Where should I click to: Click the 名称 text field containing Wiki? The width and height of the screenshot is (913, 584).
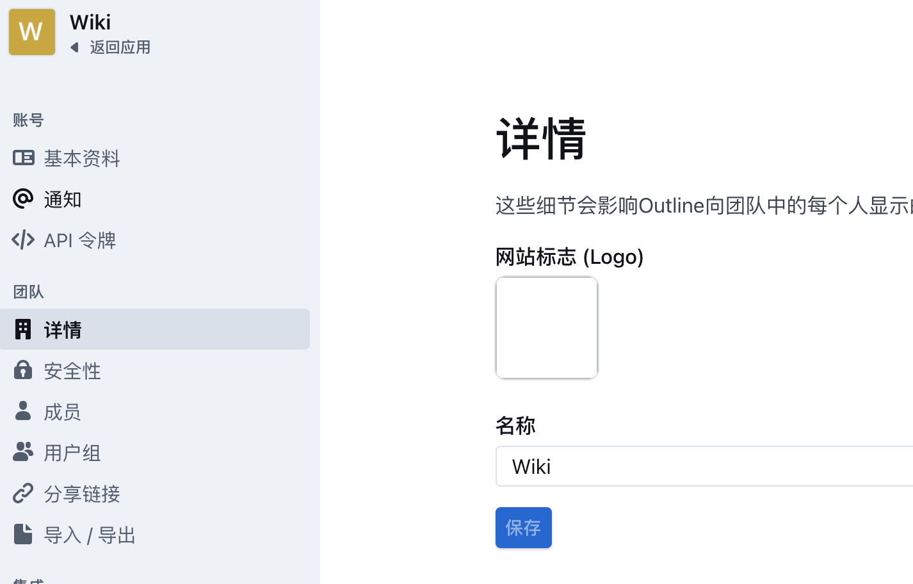click(x=704, y=466)
